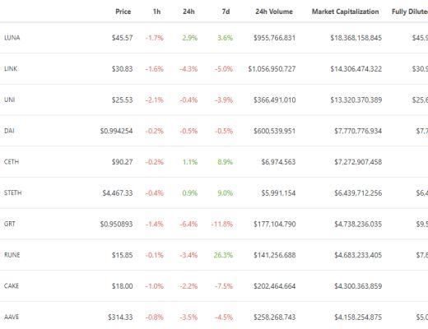Click CETH 24h volume $6,974,563

point(278,162)
